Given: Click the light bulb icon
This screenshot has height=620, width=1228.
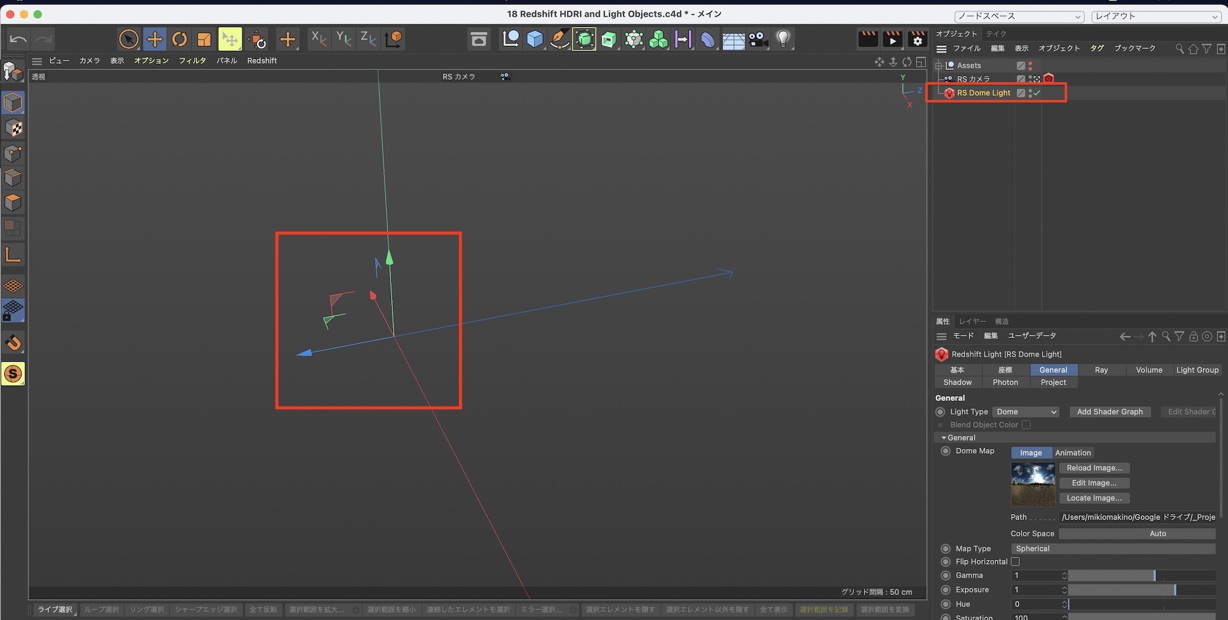Looking at the screenshot, I should coord(783,39).
